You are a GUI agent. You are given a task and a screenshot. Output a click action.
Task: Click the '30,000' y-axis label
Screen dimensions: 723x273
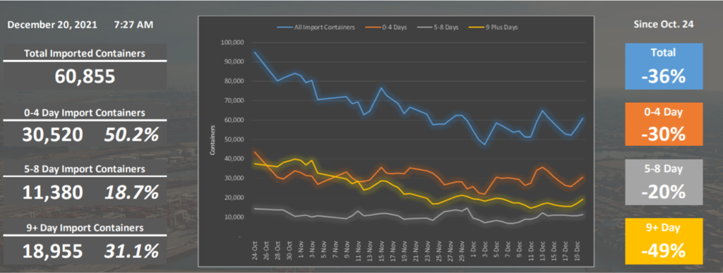(234, 178)
